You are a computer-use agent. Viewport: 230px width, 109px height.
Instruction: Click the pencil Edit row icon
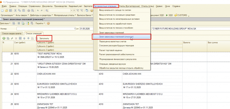click(x=12, y=38)
